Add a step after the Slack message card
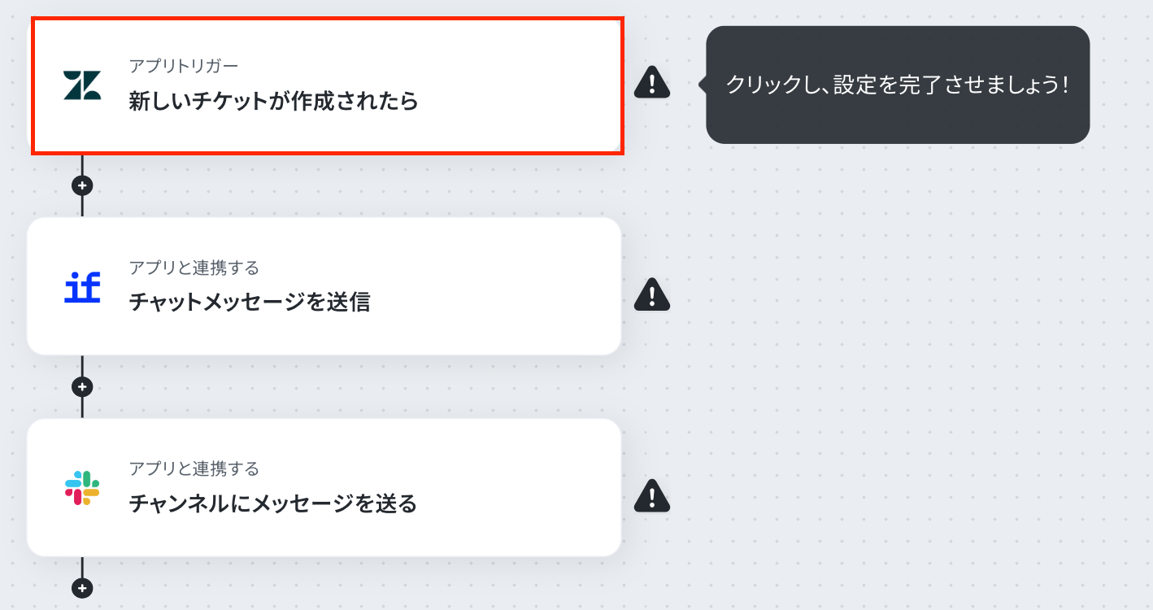Viewport: 1153px width, 610px height. tap(82, 587)
